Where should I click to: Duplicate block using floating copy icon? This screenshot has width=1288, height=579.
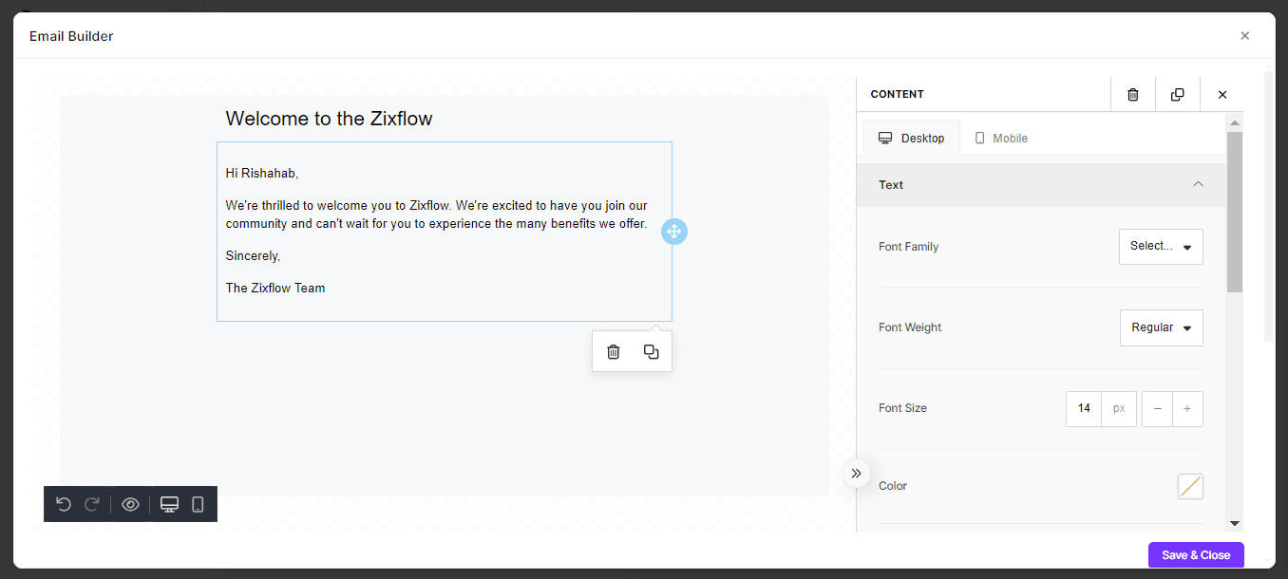(x=651, y=352)
